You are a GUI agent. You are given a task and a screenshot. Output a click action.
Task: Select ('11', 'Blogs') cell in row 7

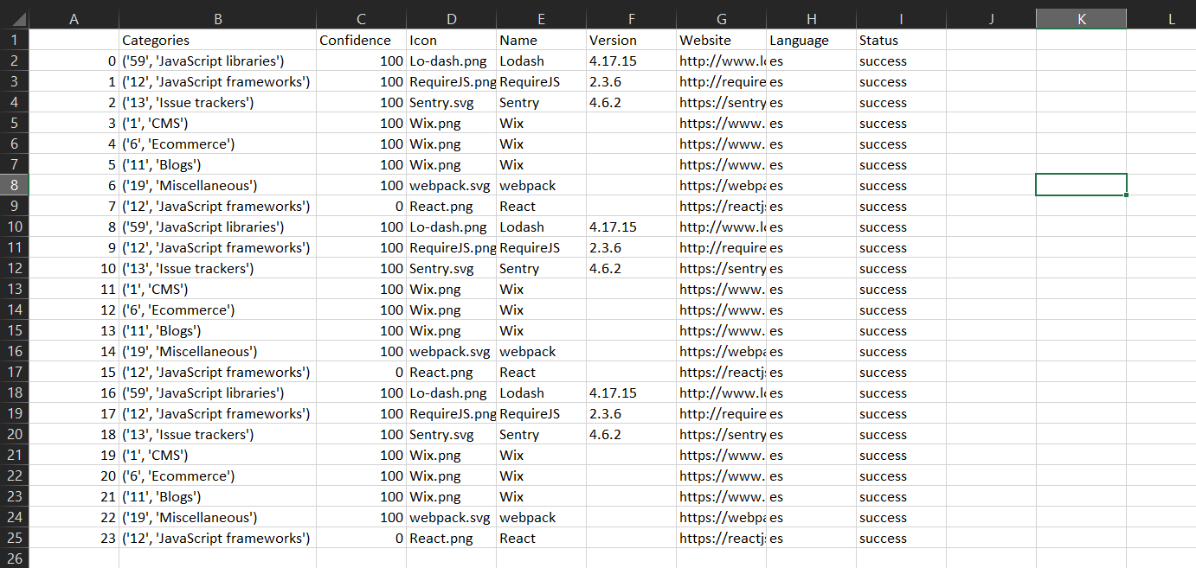click(x=217, y=164)
